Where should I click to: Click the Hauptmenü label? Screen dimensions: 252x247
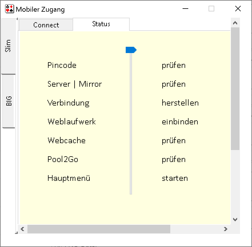[69, 178]
